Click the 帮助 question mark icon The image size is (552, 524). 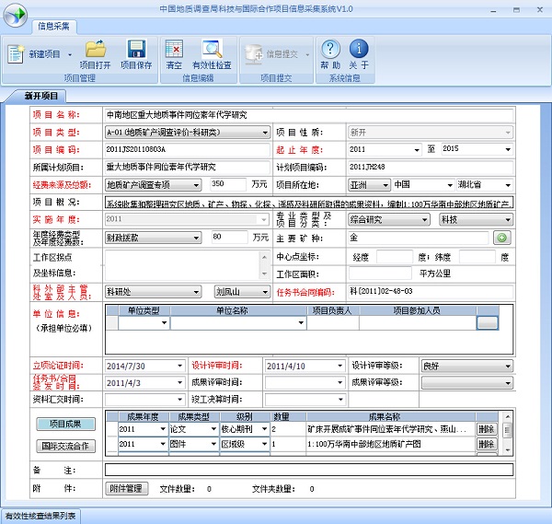pos(330,49)
